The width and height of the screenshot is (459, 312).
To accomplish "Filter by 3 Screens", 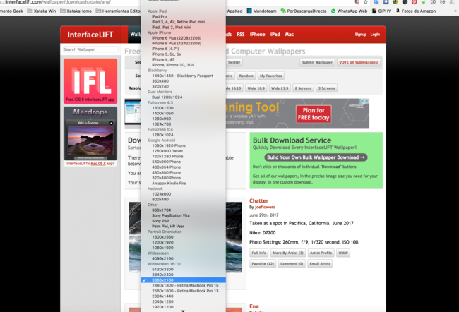I will [326, 88].
